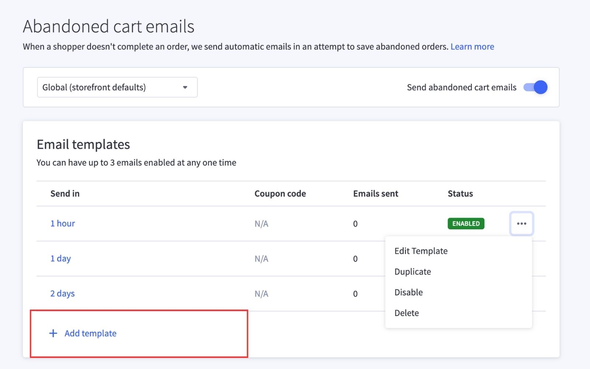Toggle Send abandoned cart emails switch

(x=535, y=87)
